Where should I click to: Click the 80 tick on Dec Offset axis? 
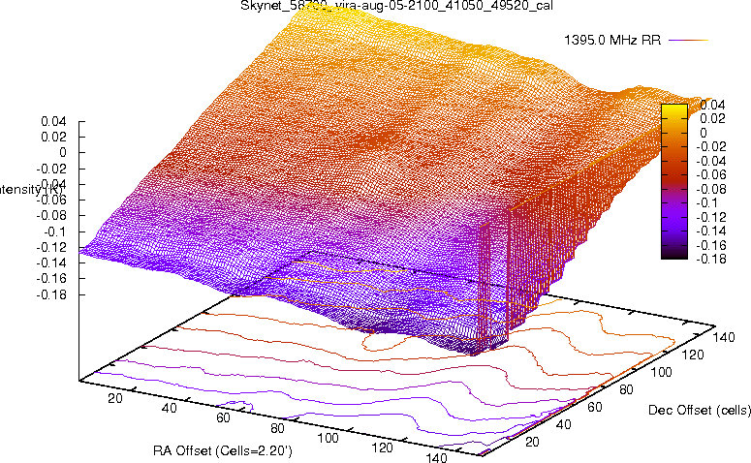tap(626, 389)
